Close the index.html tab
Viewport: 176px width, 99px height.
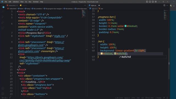click(x=17, y=5)
